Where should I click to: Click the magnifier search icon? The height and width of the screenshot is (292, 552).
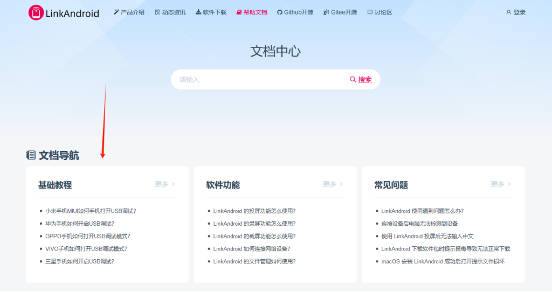pos(353,80)
